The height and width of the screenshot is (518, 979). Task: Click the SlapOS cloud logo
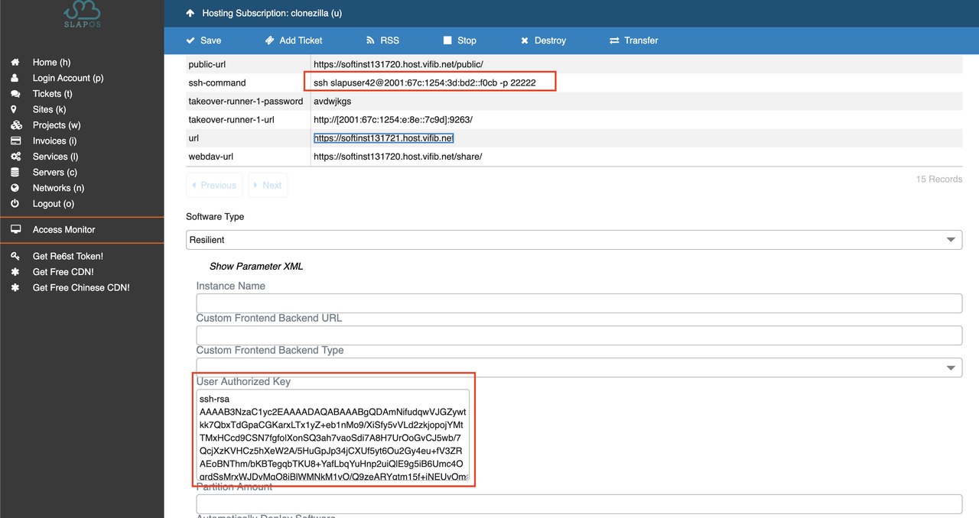[x=82, y=15]
